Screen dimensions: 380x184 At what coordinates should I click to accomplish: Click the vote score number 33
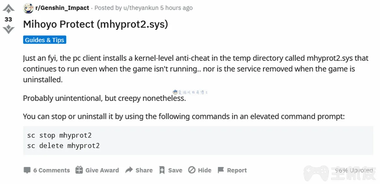pos(8,19)
